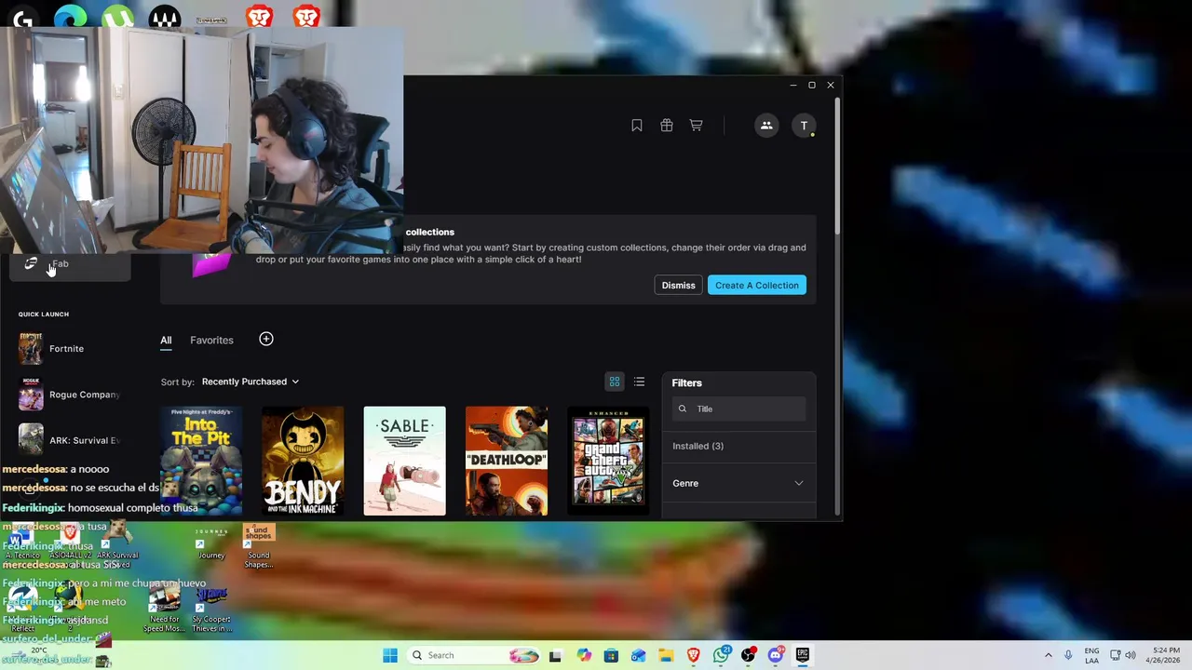
Task: Select the Sound Shapes desktop shortcut
Action: point(258,546)
